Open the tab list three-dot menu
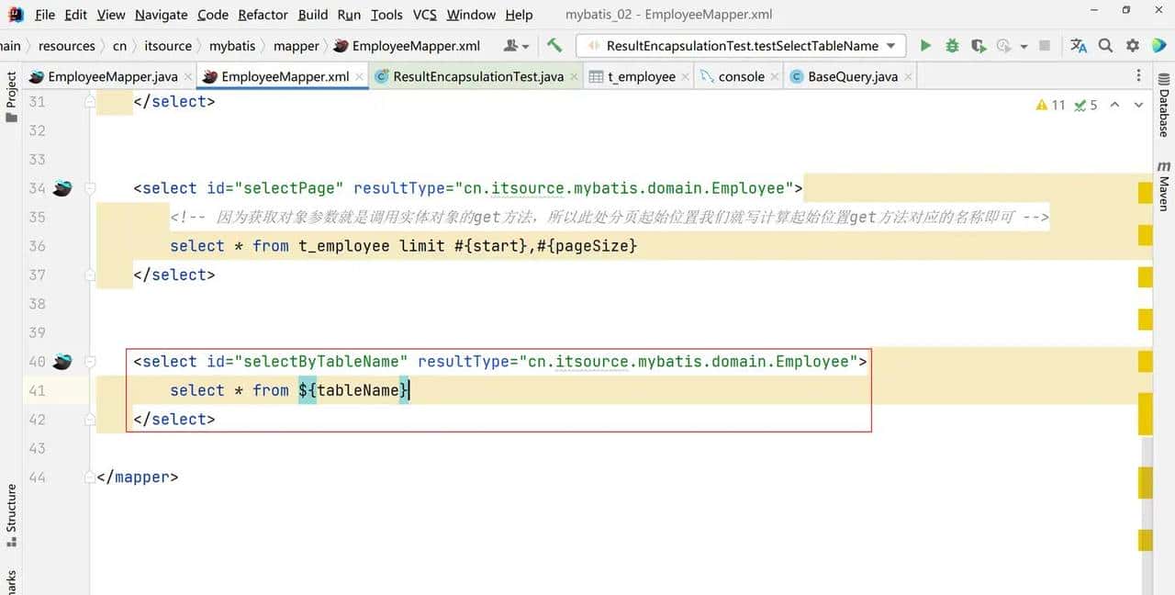Screen dimensions: 1175x595 tap(1139, 76)
